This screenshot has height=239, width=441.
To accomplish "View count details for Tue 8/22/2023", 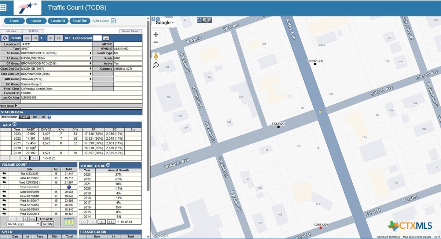I will coord(4,174).
